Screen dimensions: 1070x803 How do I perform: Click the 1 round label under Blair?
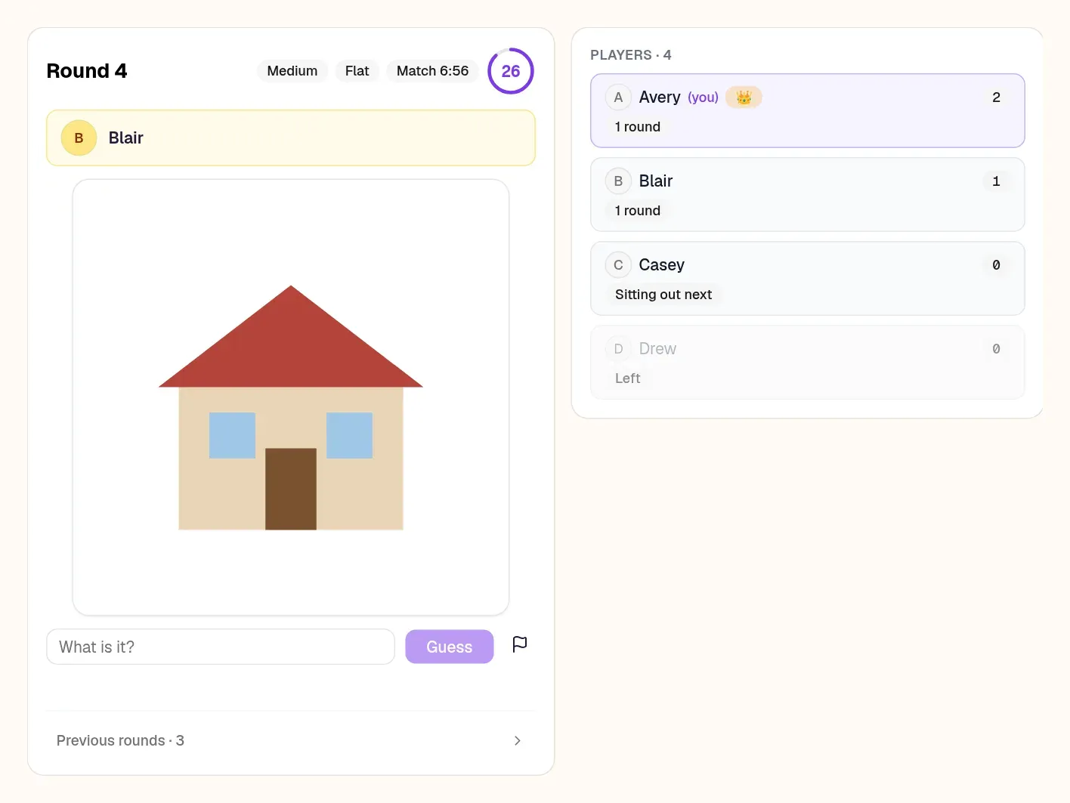[638, 211]
